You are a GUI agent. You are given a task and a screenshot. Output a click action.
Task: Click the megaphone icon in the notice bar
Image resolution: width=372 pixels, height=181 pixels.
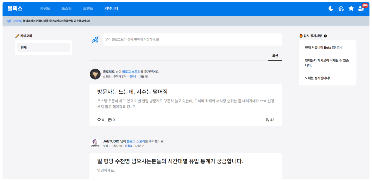pyautogui.click(x=9, y=21)
